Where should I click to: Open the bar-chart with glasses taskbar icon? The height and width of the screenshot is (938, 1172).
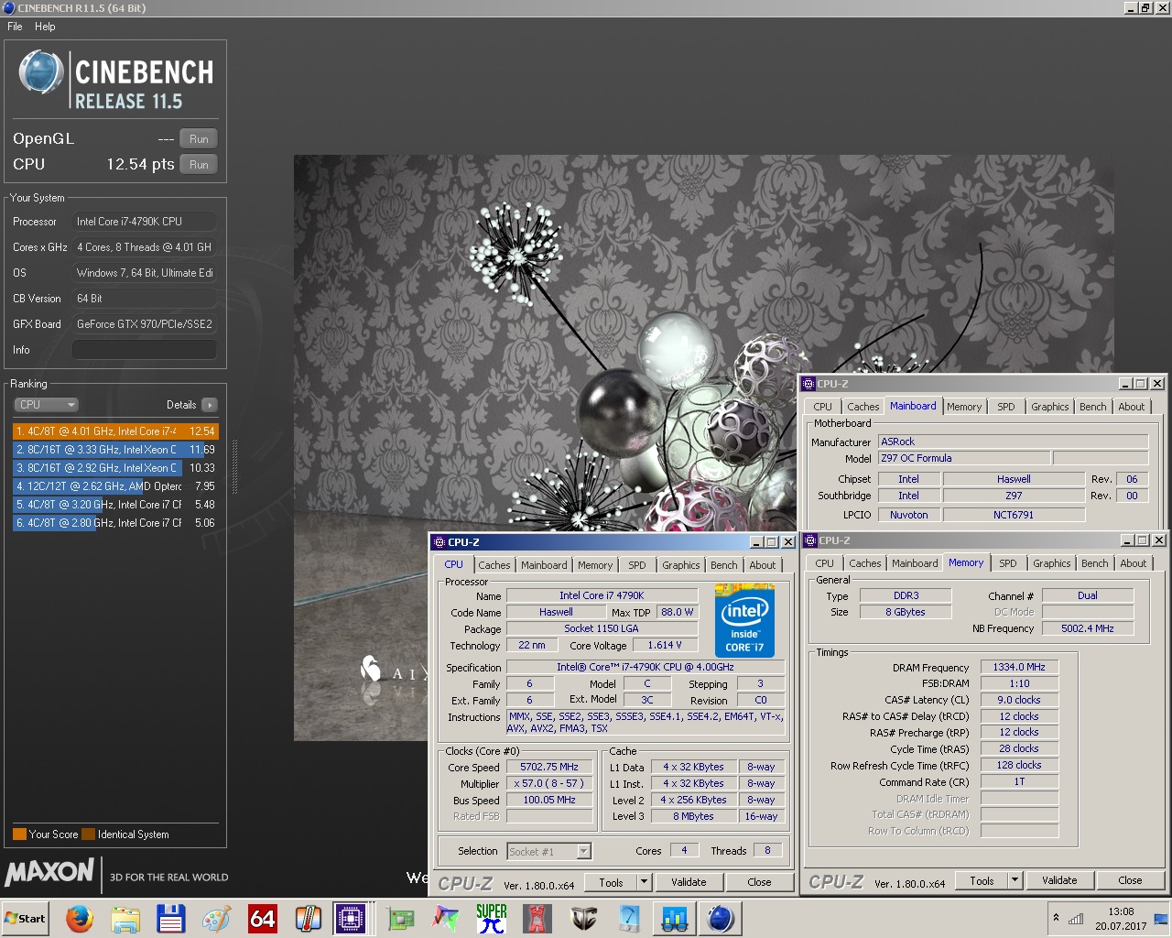pos(675,919)
